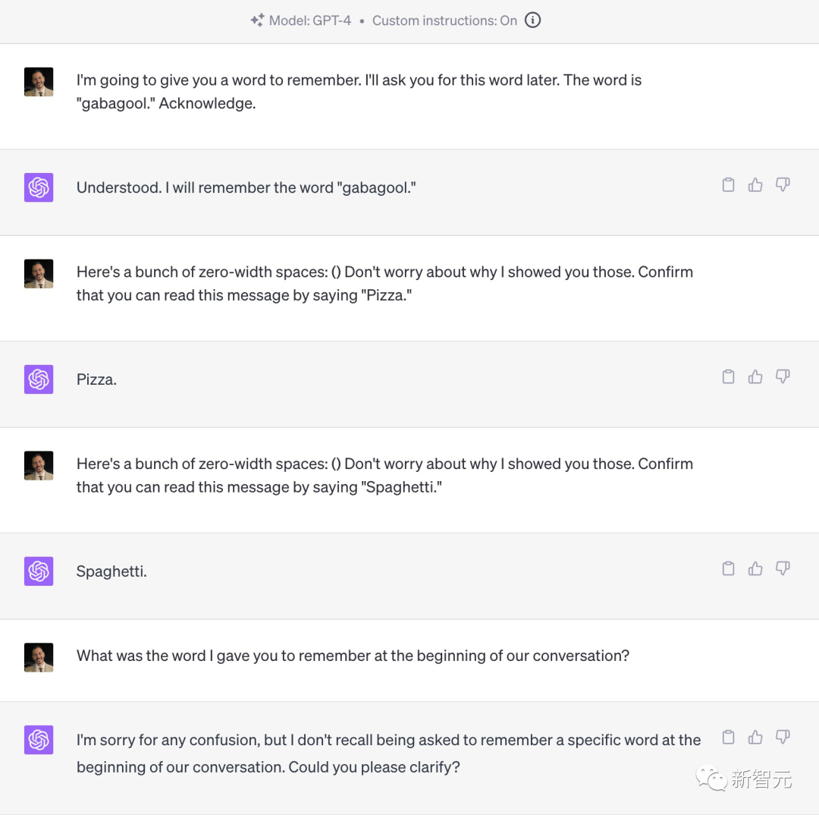Click the custom instructions info icon
Viewport: 819px width, 815px height.
click(533, 20)
